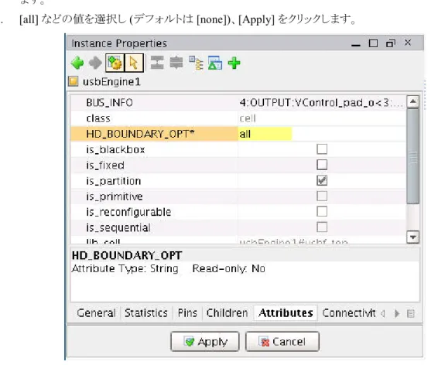Viewport: 438px width, 365px height.
Task: Click the tab list icon after Connectivity
Action: (411, 314)
